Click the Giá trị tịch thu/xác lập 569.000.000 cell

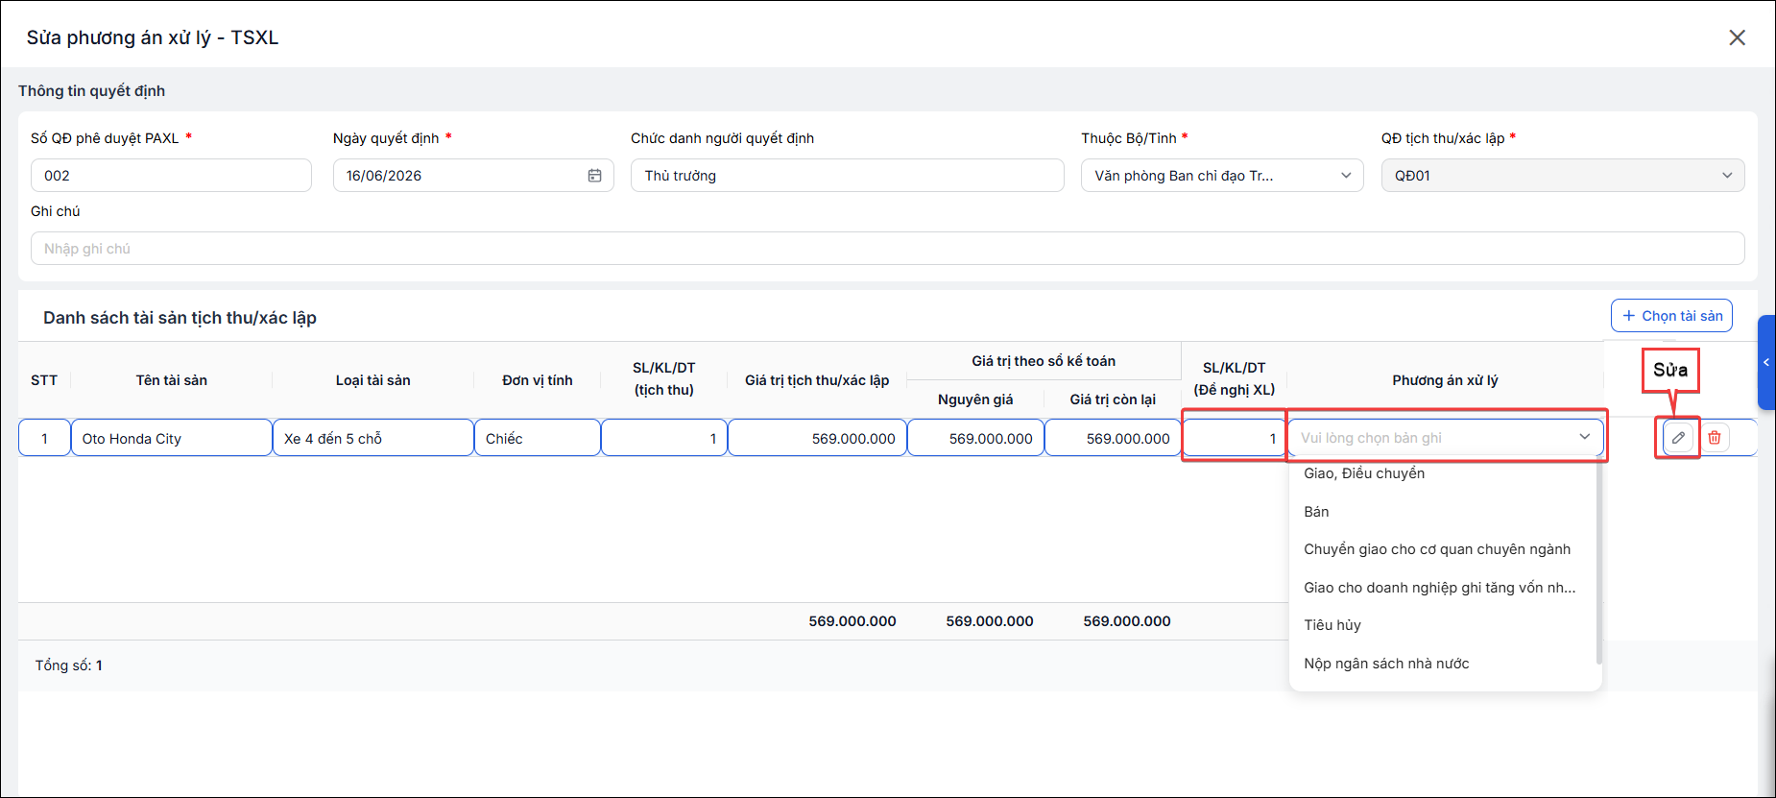point(817,438)
